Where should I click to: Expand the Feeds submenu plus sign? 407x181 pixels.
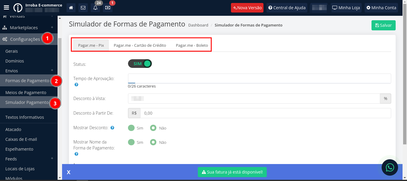pyautogui.click(x=52, y=159)
